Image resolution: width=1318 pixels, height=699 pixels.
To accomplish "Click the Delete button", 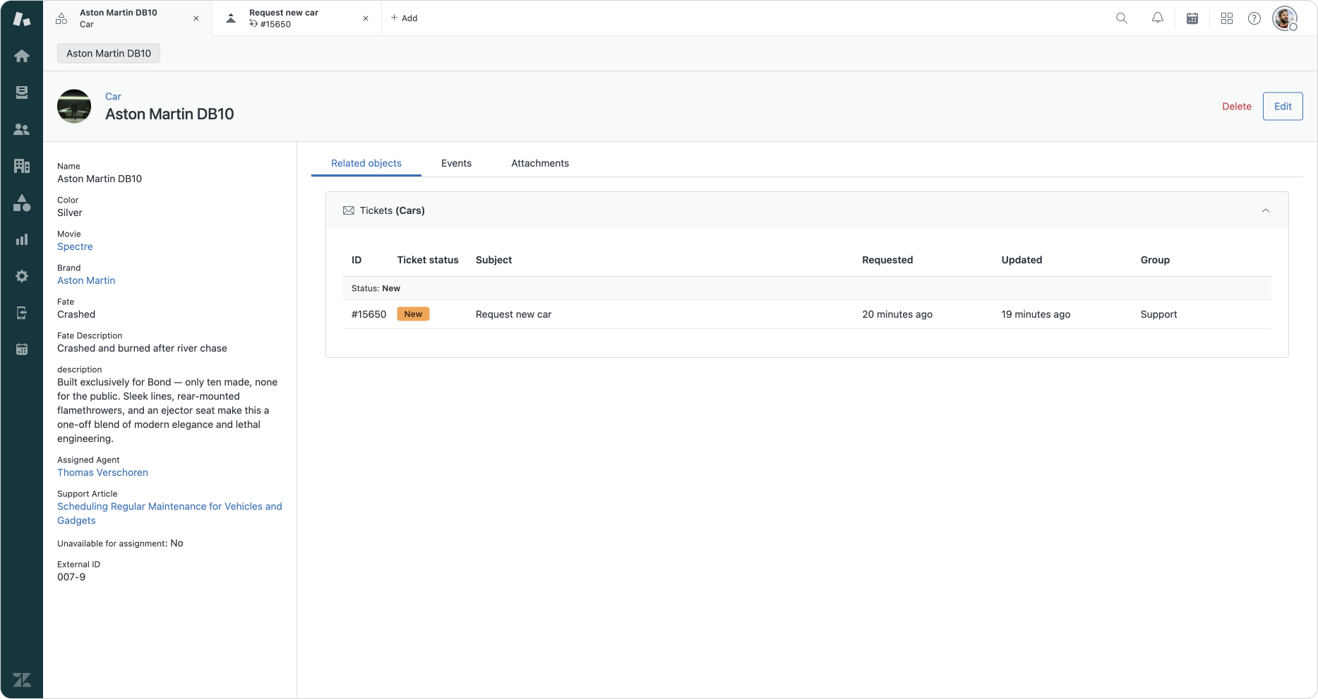I will point(1237,107).
